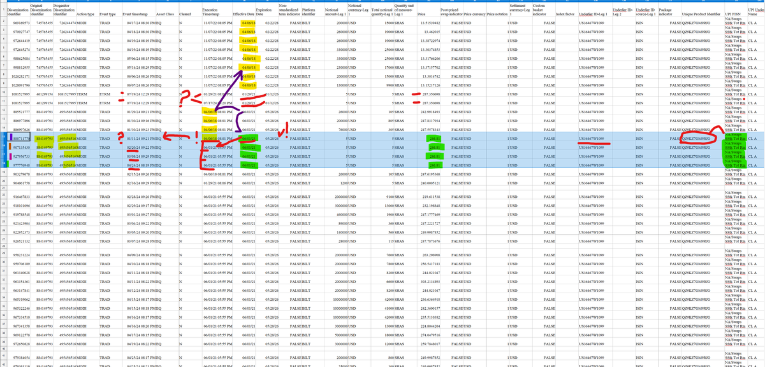This screenshot has height=367, width=765.
Task: Click the price cell 13.30374853
Action: [430, 48]
